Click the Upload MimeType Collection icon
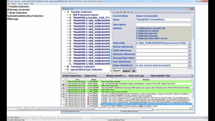 (x=68, y=70)
